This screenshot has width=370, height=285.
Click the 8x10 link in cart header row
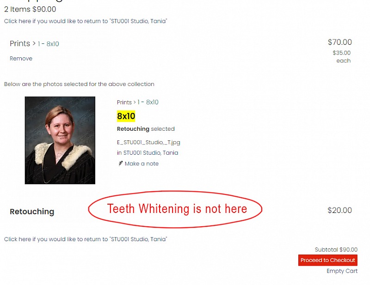pos(53,44)
